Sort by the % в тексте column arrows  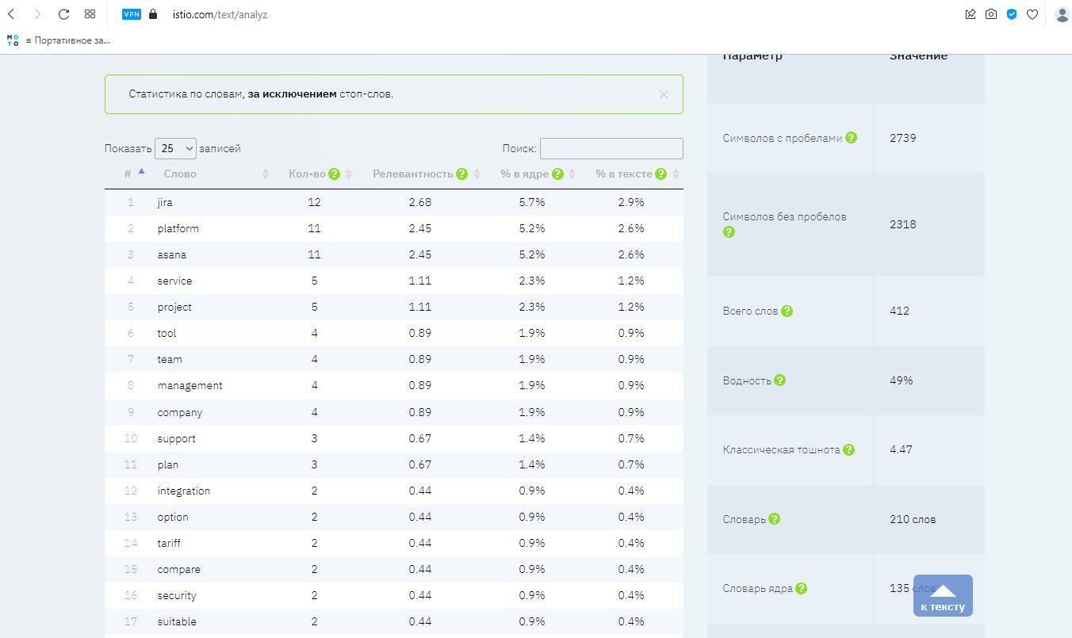676,174
